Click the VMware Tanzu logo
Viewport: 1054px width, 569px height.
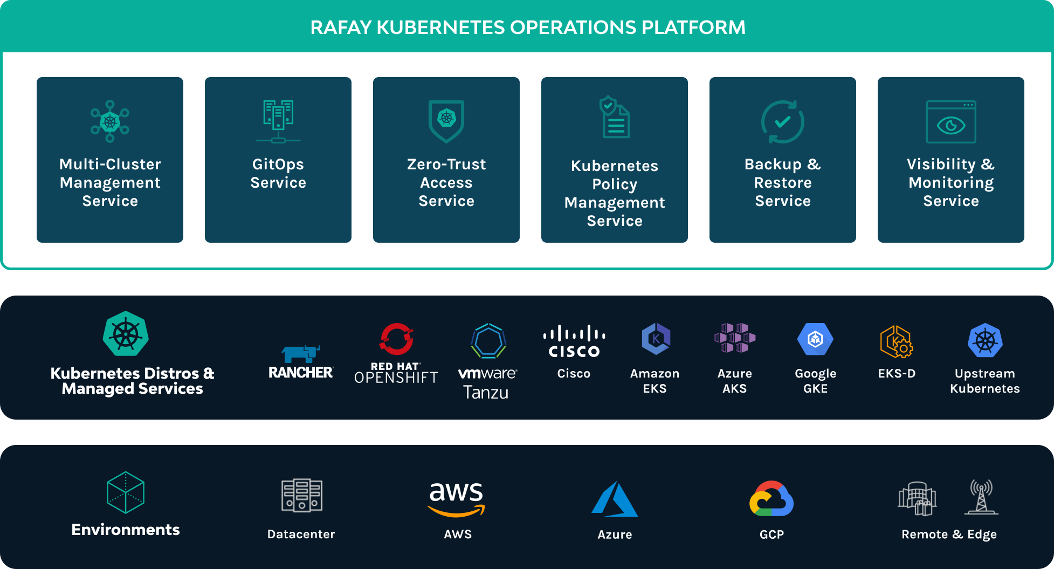(x=487, y=361)
